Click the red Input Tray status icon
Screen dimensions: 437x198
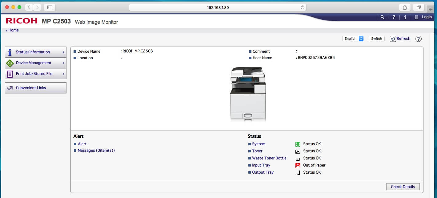pyautogui.click(x=298, y=165)
